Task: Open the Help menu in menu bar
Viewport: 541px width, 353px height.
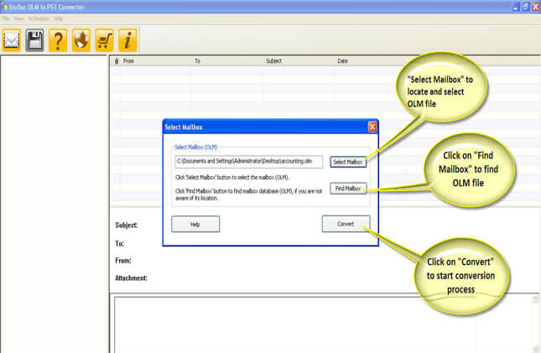Action: tap(58, 18)
